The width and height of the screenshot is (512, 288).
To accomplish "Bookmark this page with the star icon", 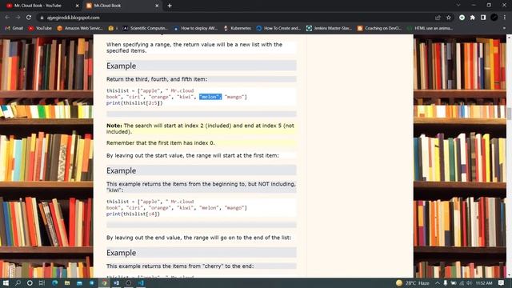I will [x=449, y=18].
